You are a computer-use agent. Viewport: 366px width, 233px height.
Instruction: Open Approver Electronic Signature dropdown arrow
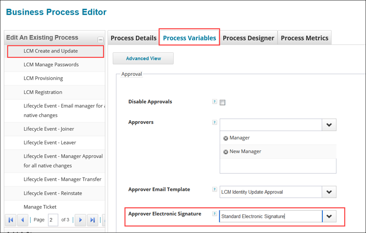[x=329, y=216]
